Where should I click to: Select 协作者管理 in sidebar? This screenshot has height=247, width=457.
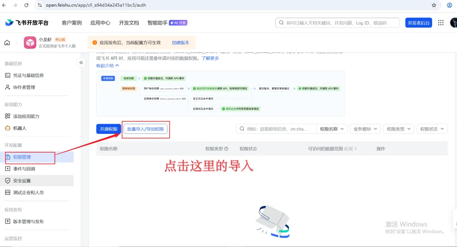point(24,87)
